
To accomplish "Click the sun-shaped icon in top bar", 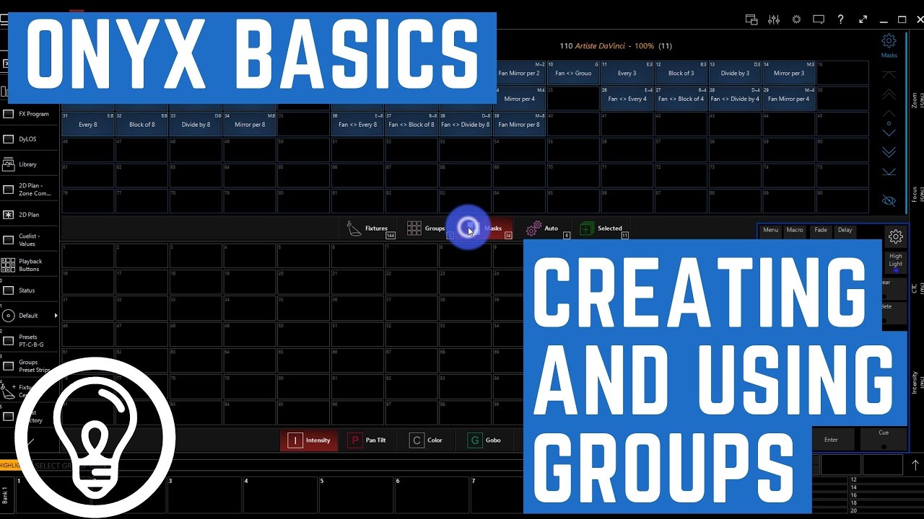I will pyautogui.click(x=796, y=19).
